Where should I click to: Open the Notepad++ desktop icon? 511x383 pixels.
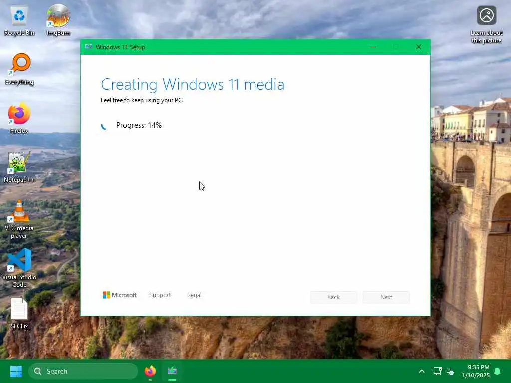(x=19, y=167)
